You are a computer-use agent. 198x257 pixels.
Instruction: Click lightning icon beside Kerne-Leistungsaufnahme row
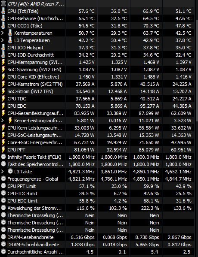coord(10,121)
